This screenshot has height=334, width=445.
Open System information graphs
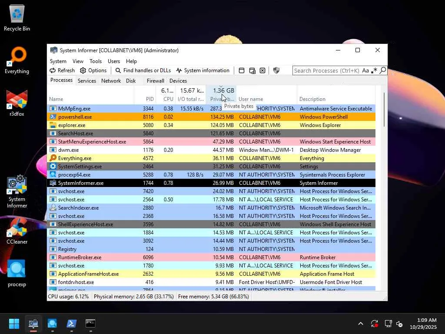(x=203, y=70)
